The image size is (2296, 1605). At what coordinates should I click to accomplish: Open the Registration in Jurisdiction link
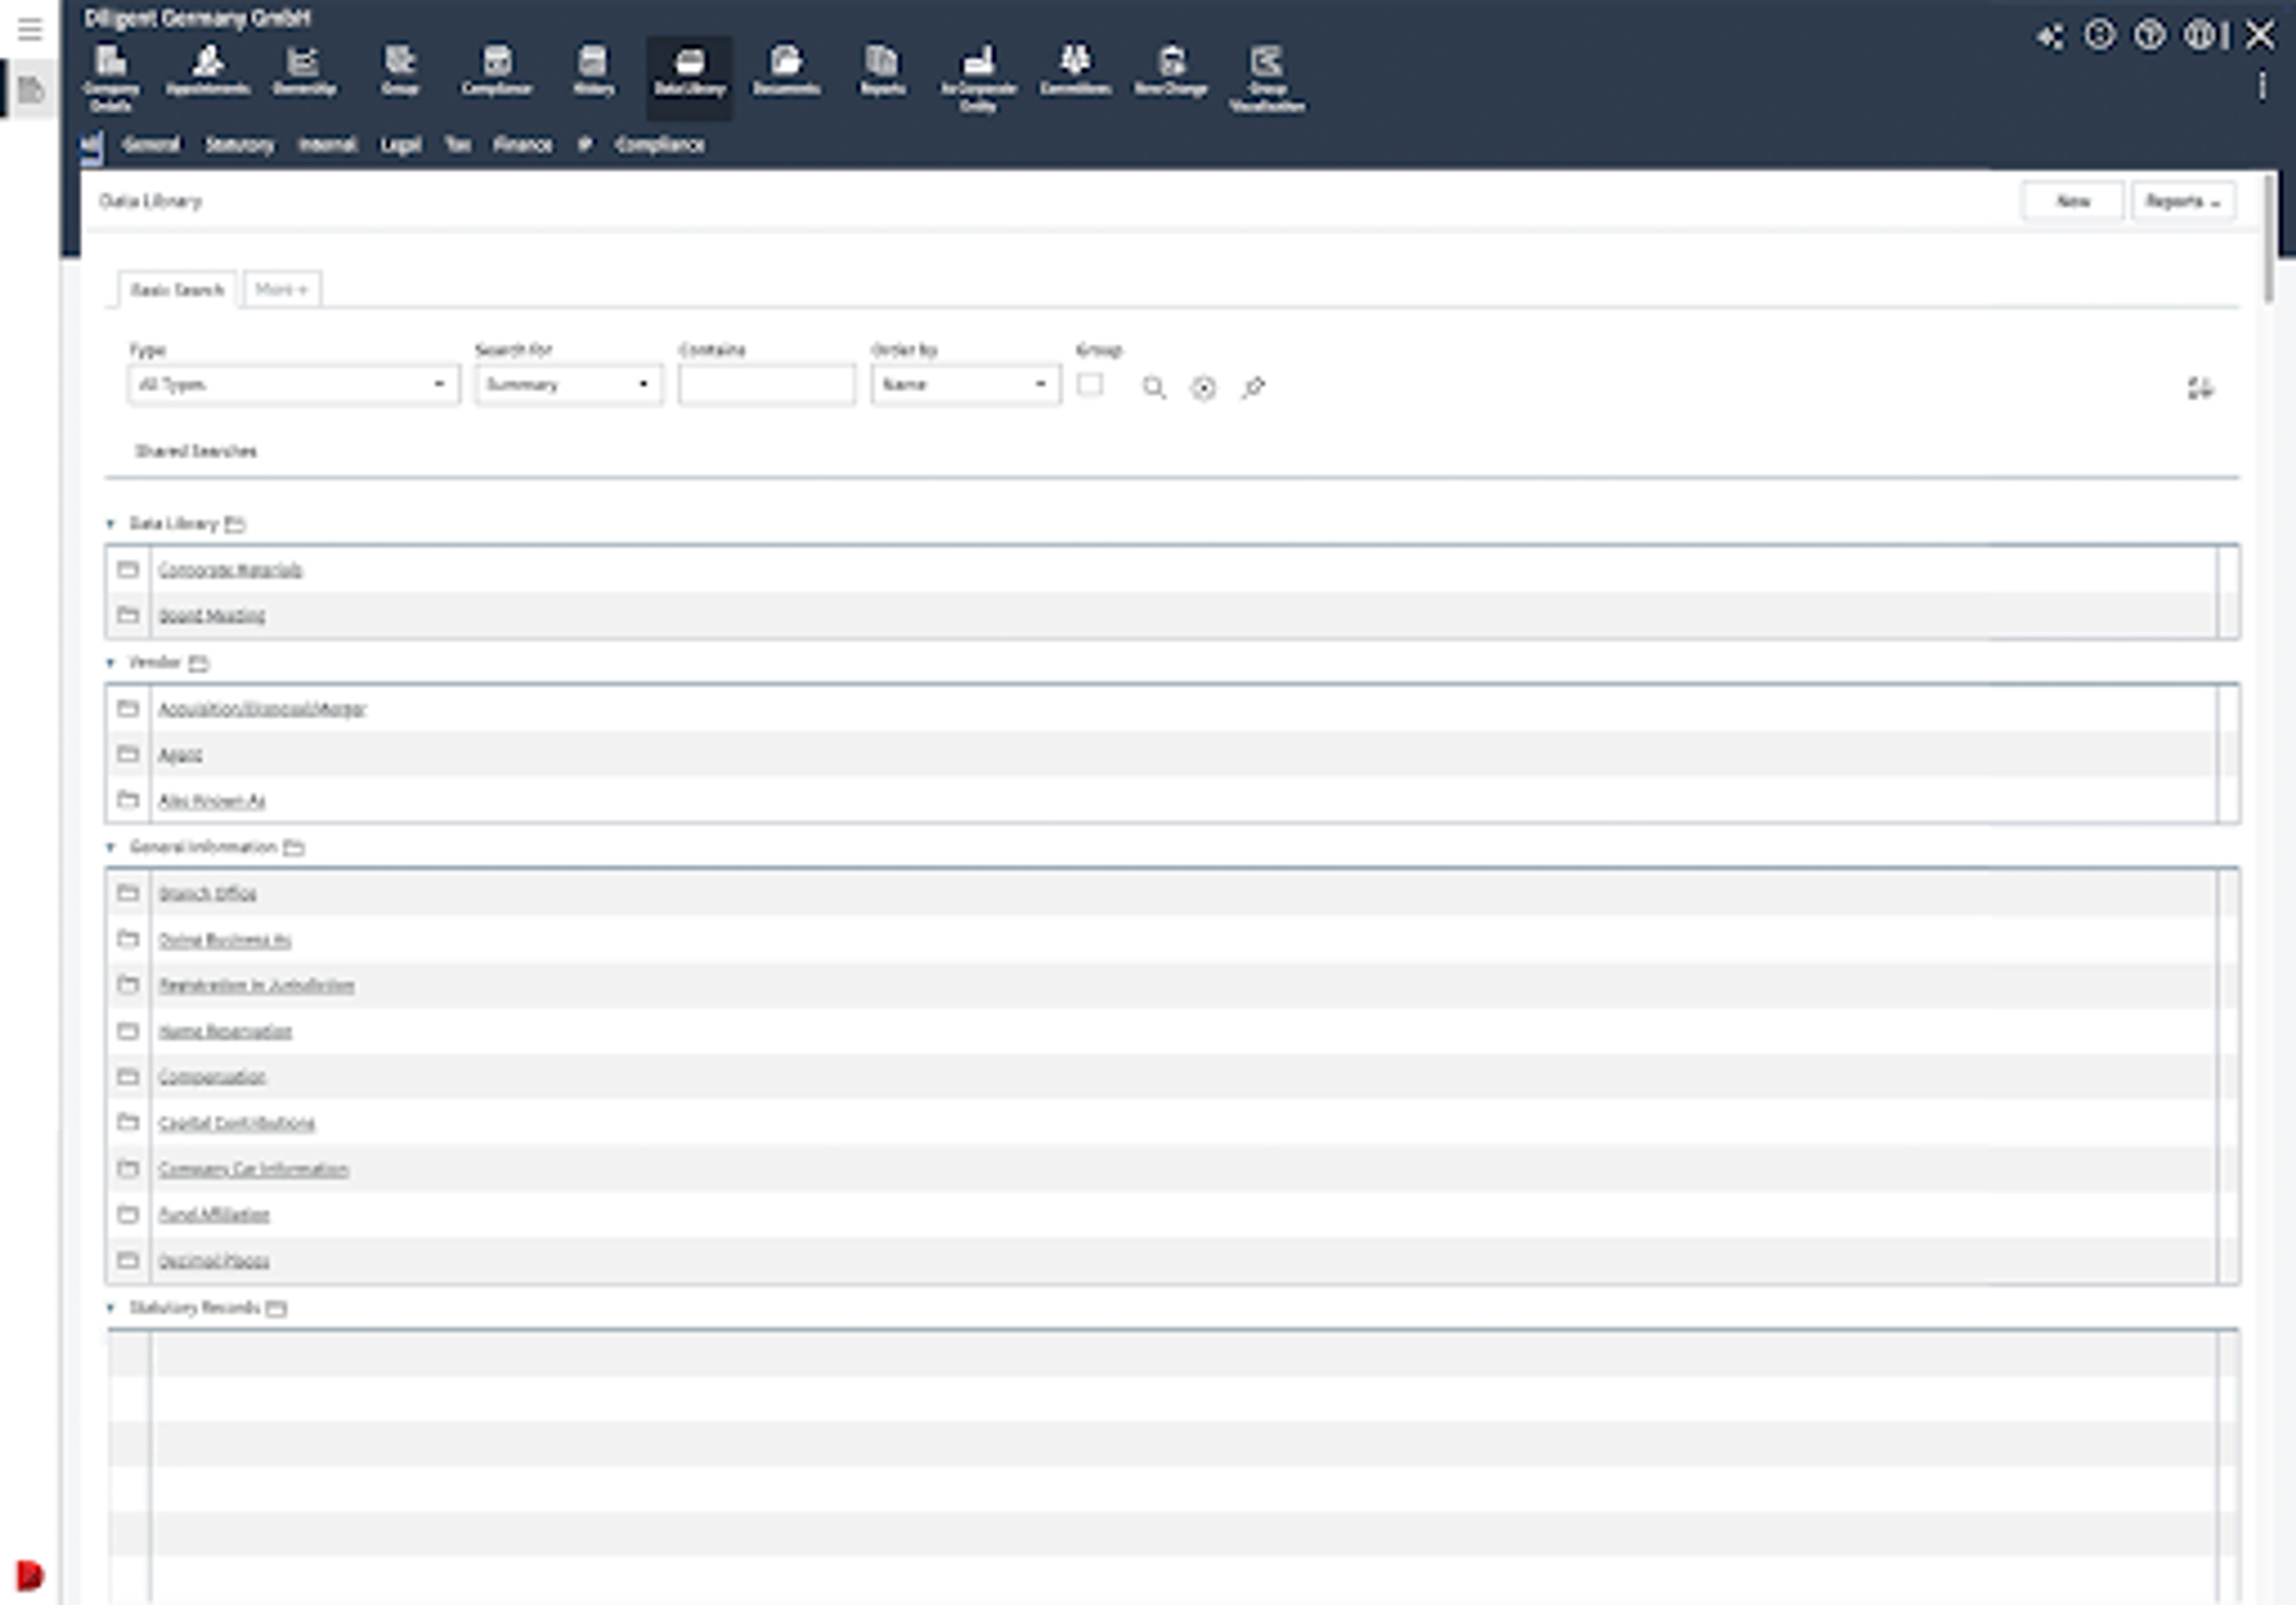(x=257, y=986)
